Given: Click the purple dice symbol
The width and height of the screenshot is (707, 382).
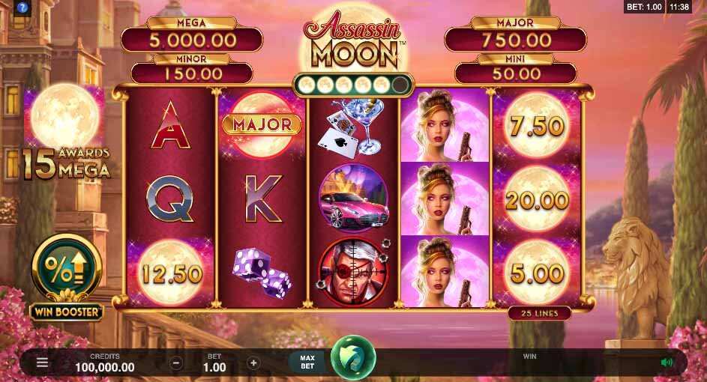Looking at the screenshot, I should tap(262, 273).
